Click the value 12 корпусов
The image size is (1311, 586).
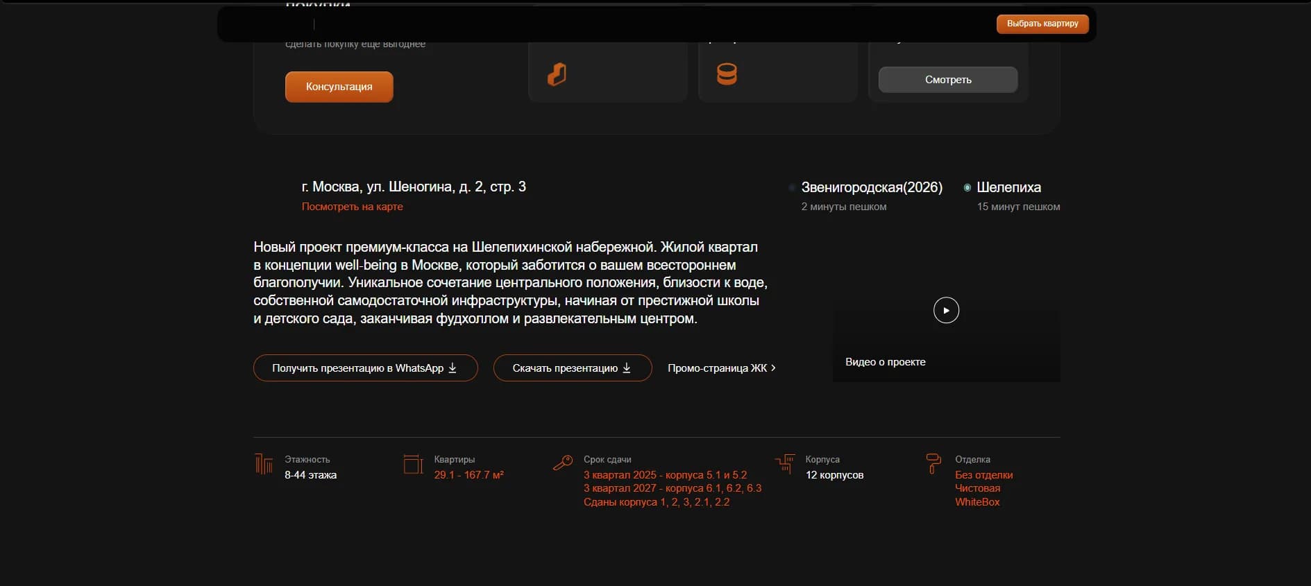pyautogui.click(x=834, y=475)
